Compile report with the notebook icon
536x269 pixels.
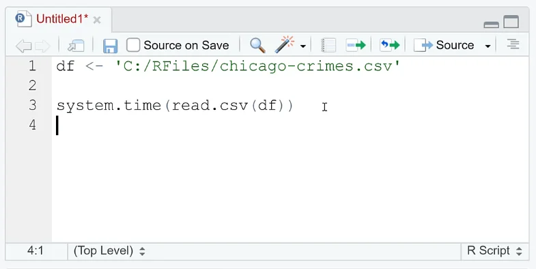click(x=328, y=46)
